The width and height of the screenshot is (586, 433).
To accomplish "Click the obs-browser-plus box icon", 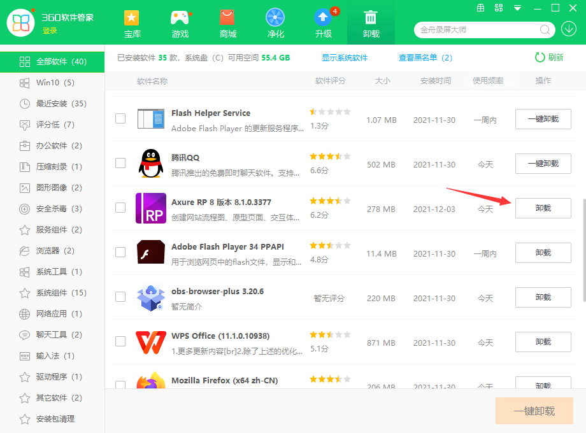I will click(x=150, y=297).
